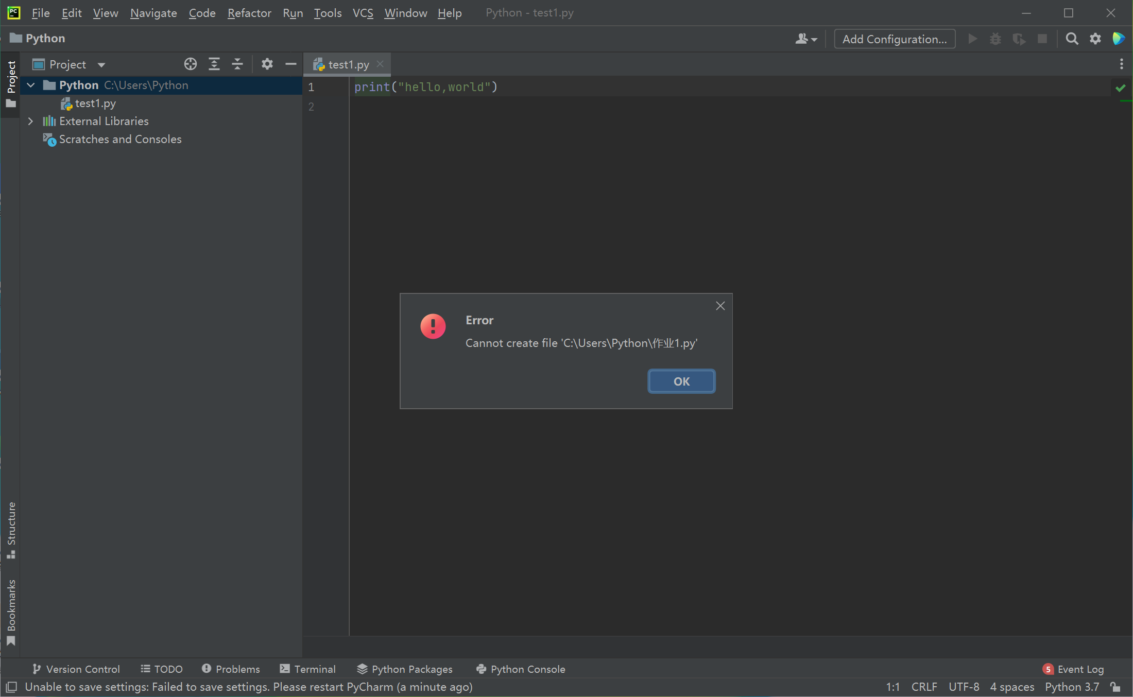Click Run with Coverage icon
Viewport: 1133px width, 697px height.
[1019, 39]
